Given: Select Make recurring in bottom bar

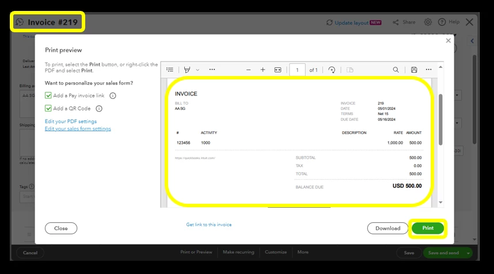Looking at the screenshot, I should tap(238, 252).
